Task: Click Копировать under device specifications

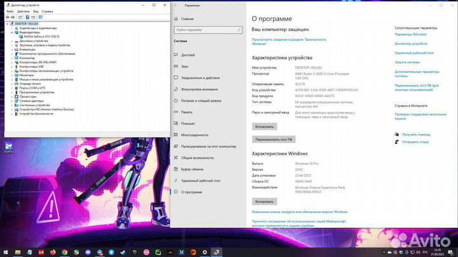Action: (265, 127)
